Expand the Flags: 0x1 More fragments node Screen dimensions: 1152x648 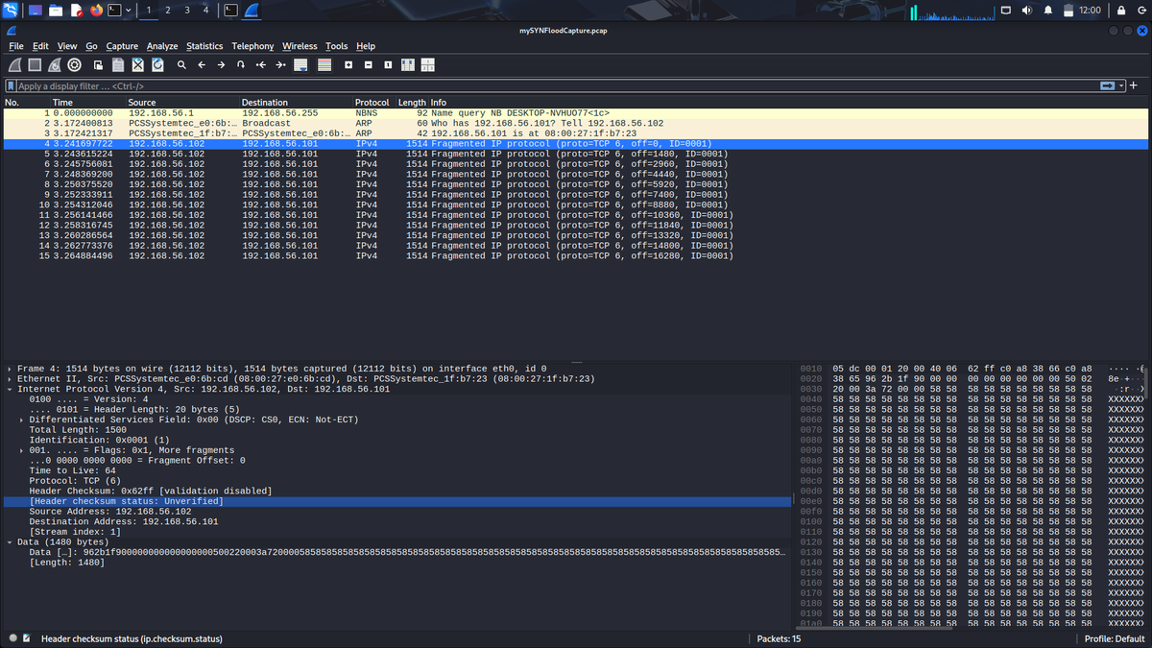tap(21, 450)
